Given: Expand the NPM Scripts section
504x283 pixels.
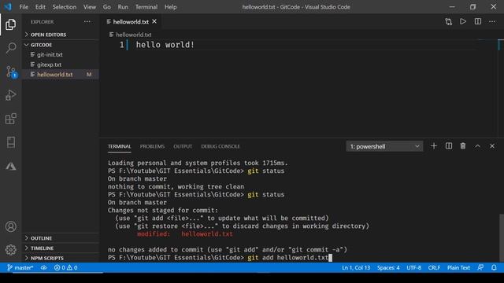Looking at the screenshot, I should coord(61,258).
